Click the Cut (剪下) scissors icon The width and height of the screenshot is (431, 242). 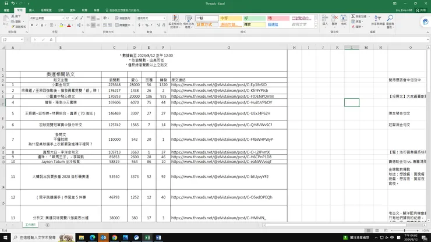click(13, 16)
